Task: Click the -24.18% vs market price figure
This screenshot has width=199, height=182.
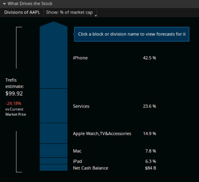Action: 13,103
